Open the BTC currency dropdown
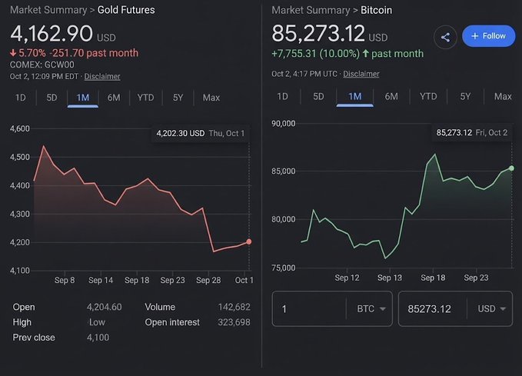This screenshot has height=376, width=522. [x=371, y=309]
